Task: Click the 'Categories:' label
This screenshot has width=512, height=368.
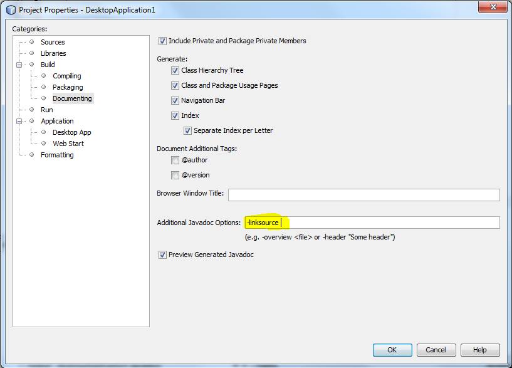Action: (x=29, y=29)
